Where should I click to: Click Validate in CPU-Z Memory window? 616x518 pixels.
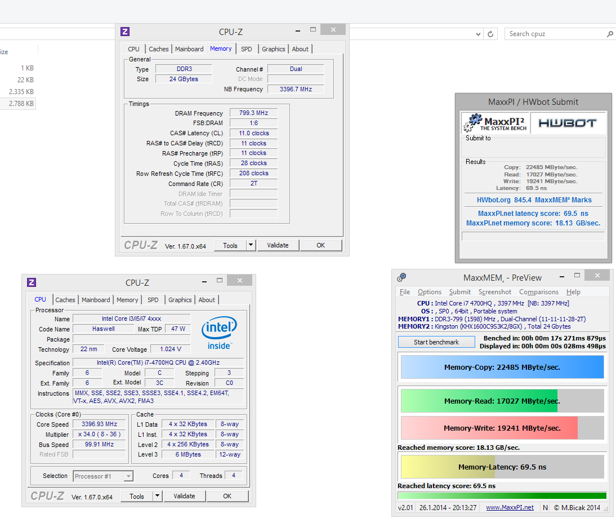(278, 245)
